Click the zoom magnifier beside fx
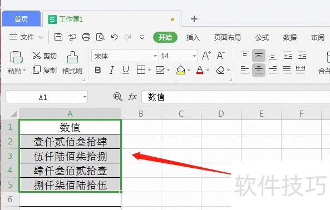330x210 pixels. 117,97
